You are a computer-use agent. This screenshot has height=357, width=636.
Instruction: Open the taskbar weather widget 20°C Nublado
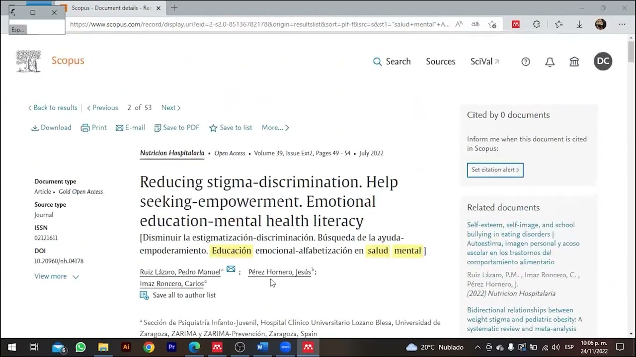pyautogui.click(x=435, y=347)
